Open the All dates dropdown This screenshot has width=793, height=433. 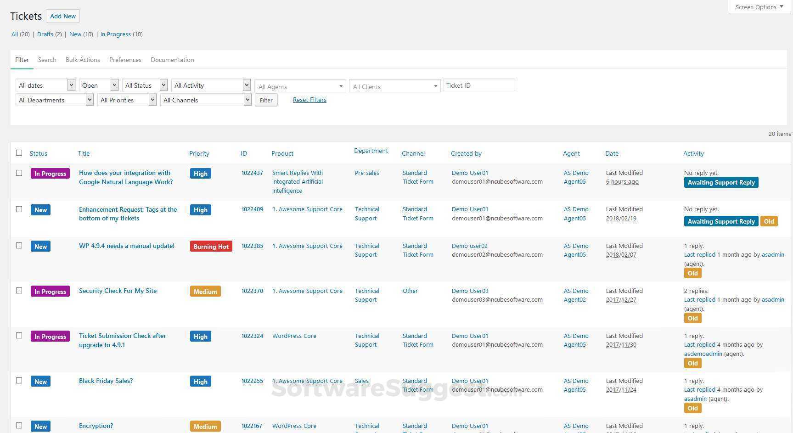(45, 85)
